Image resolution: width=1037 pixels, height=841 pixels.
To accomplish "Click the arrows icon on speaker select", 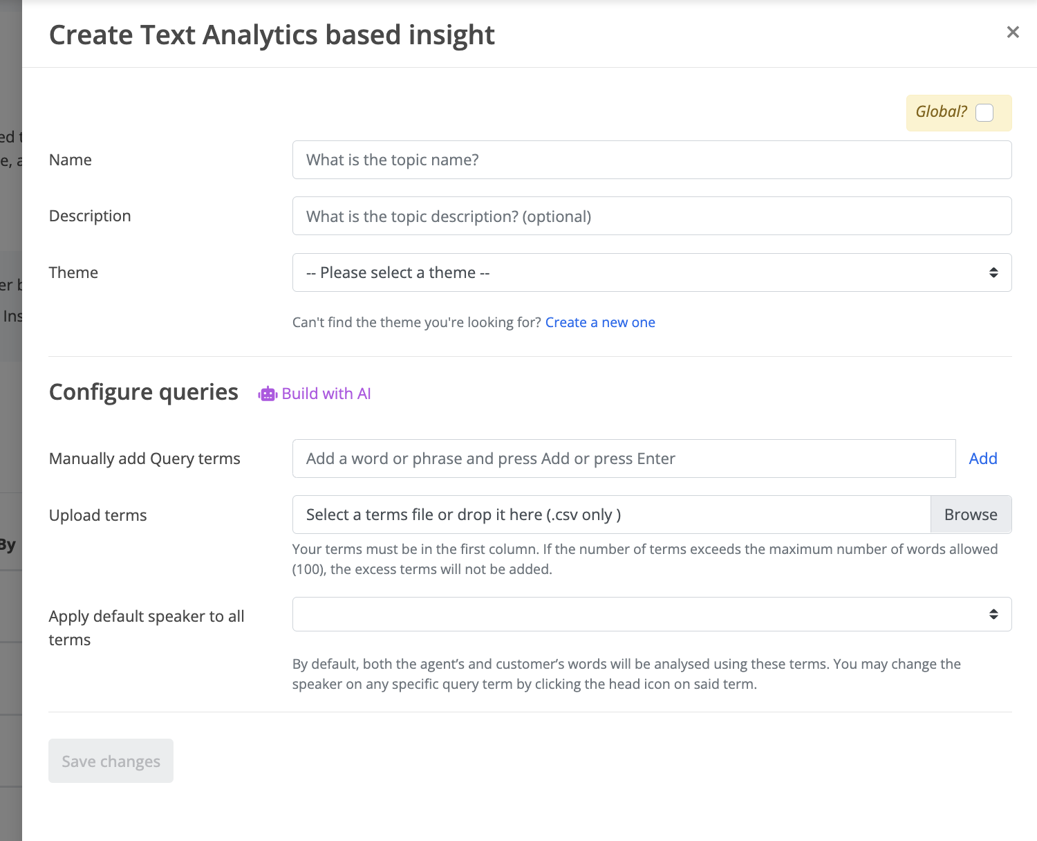I will tap(993, 614).
